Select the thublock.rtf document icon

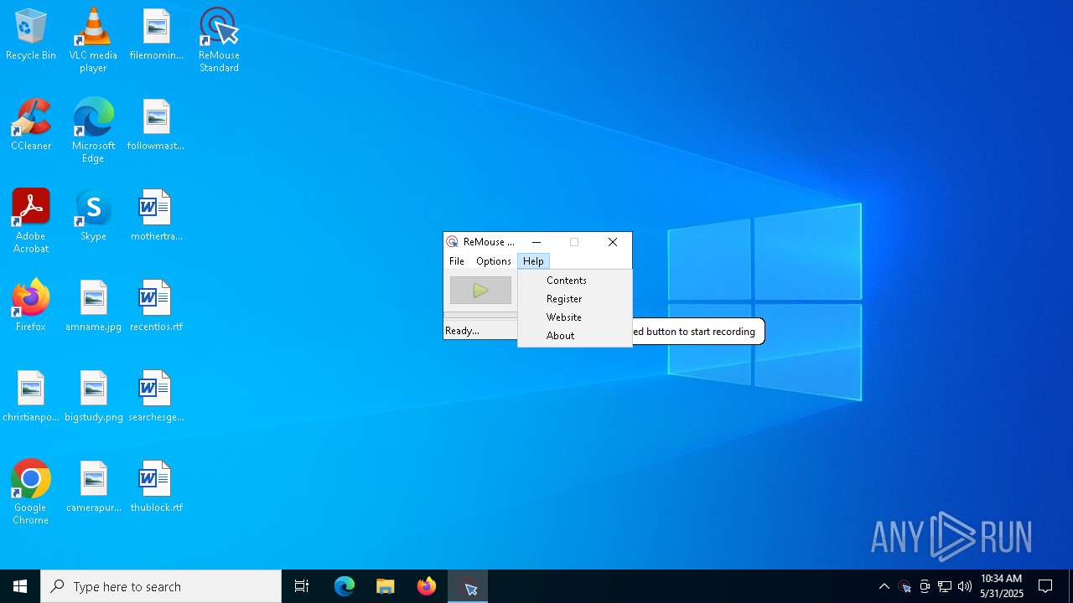pyautogui.click(x=157, y=487)
